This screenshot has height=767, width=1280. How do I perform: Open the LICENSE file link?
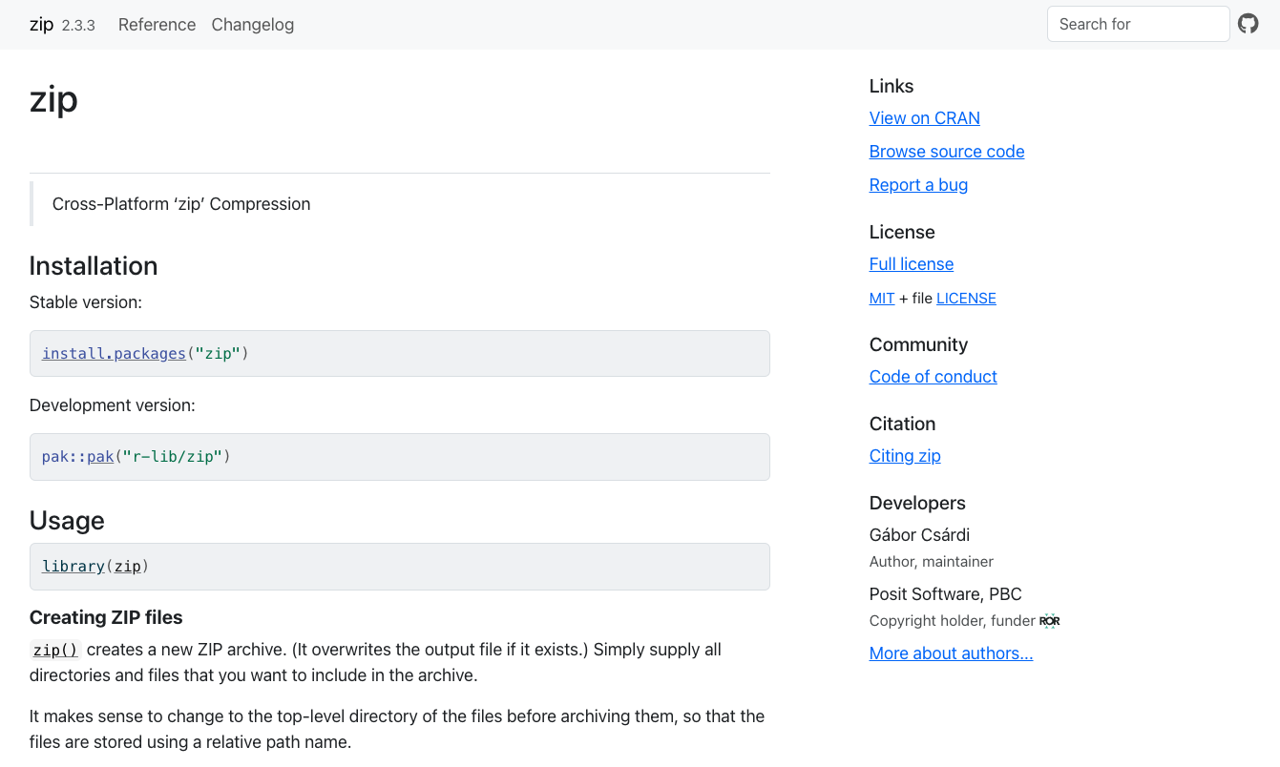pyautogui.click(x=966, y=299)
